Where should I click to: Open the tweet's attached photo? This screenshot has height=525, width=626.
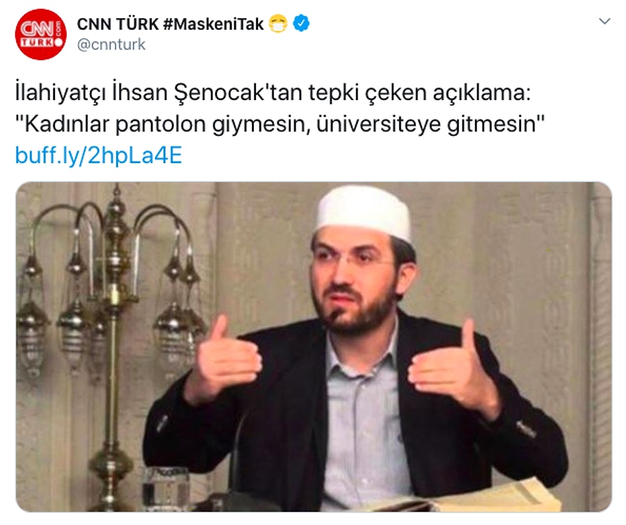[314, 347]
